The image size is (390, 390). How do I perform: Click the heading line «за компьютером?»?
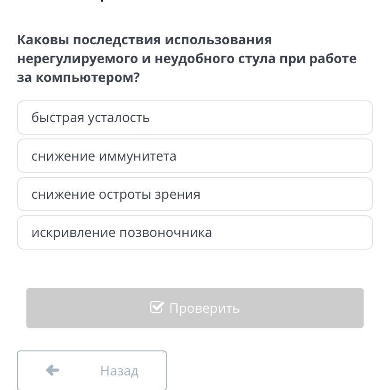coord(78,78)
